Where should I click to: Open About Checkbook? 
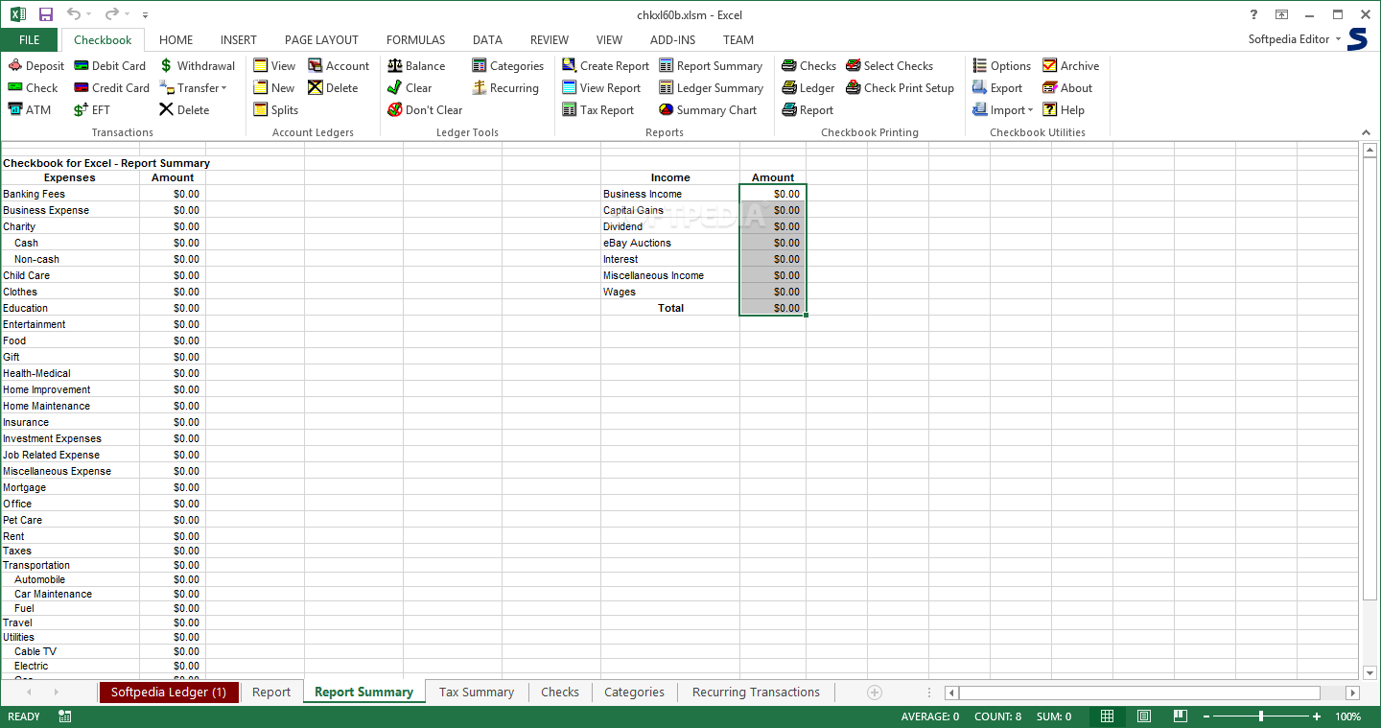1068,88
